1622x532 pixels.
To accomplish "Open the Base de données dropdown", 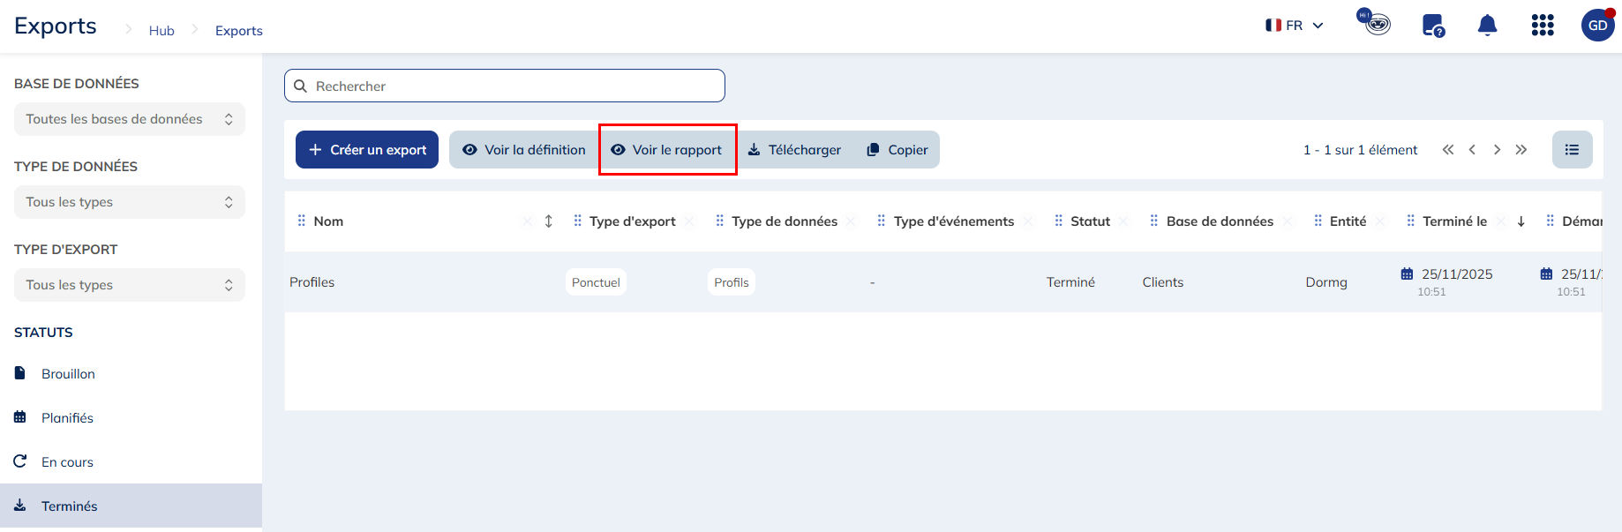I will click(x=129, y=119).
